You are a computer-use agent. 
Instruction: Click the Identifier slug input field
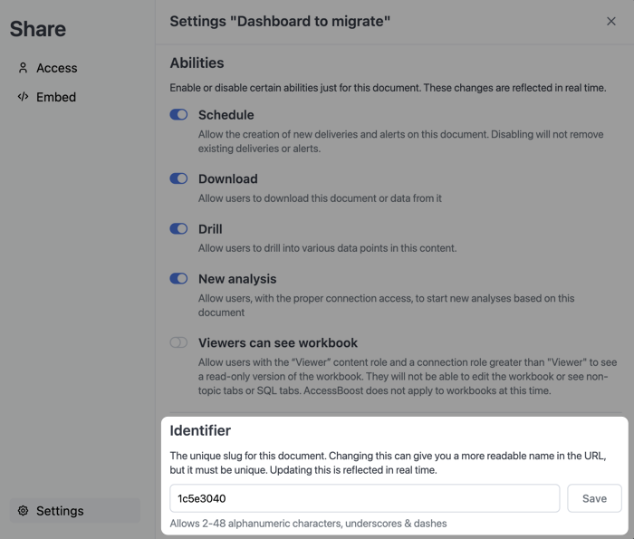pyautogui.click(x=364, y=498)
